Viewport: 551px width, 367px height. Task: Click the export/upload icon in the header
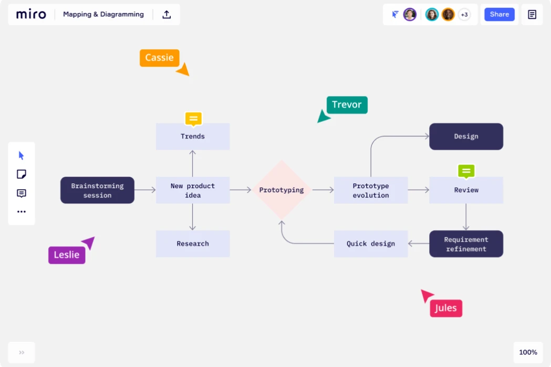click(x=166, y=14)
